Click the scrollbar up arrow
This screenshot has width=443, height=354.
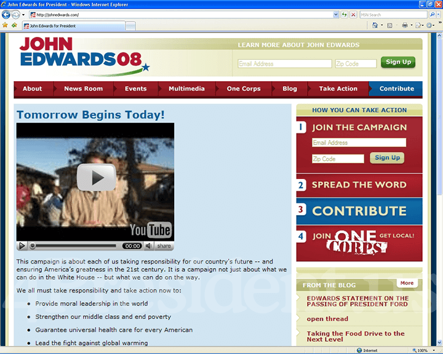439,36
